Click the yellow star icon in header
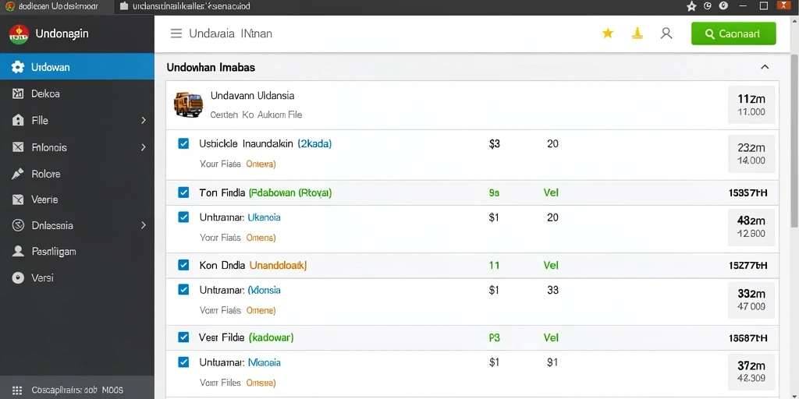This screenshot has width=799, height=399. (607, 34)
